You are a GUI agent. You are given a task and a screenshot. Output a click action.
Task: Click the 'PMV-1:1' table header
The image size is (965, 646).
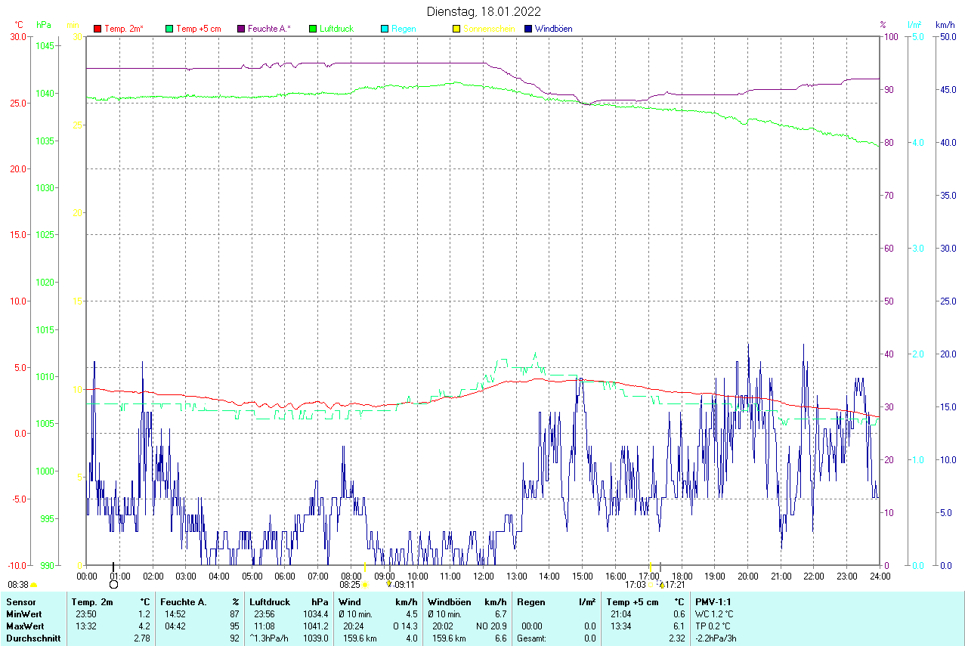coord(713,602)
